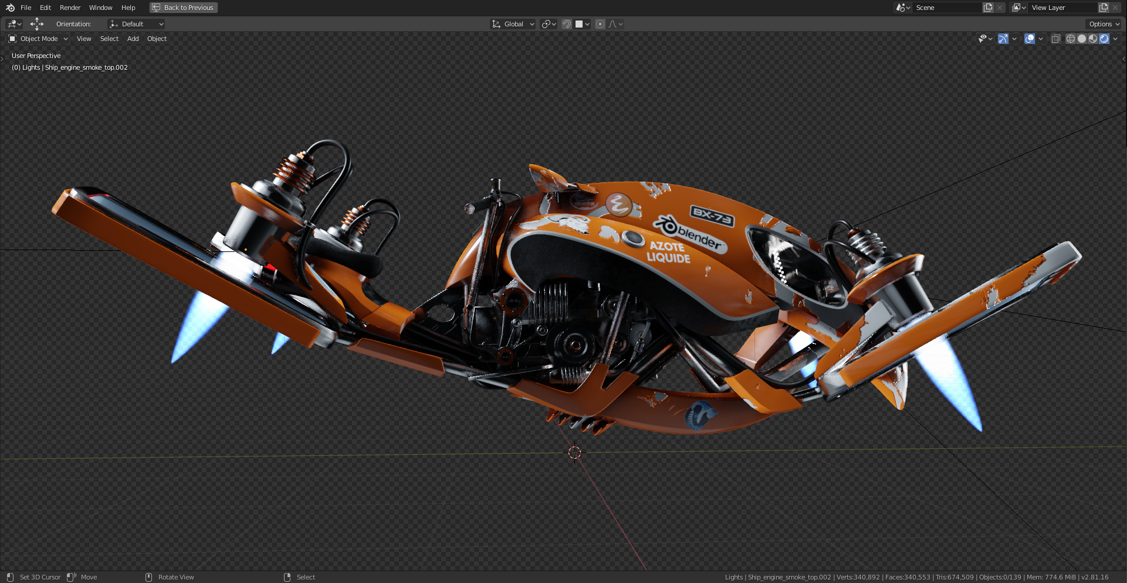Screen dimensions: 1127x583
Task: Open the snapping options dropdown
Action: pyautogui.click(x=583, y=24)
